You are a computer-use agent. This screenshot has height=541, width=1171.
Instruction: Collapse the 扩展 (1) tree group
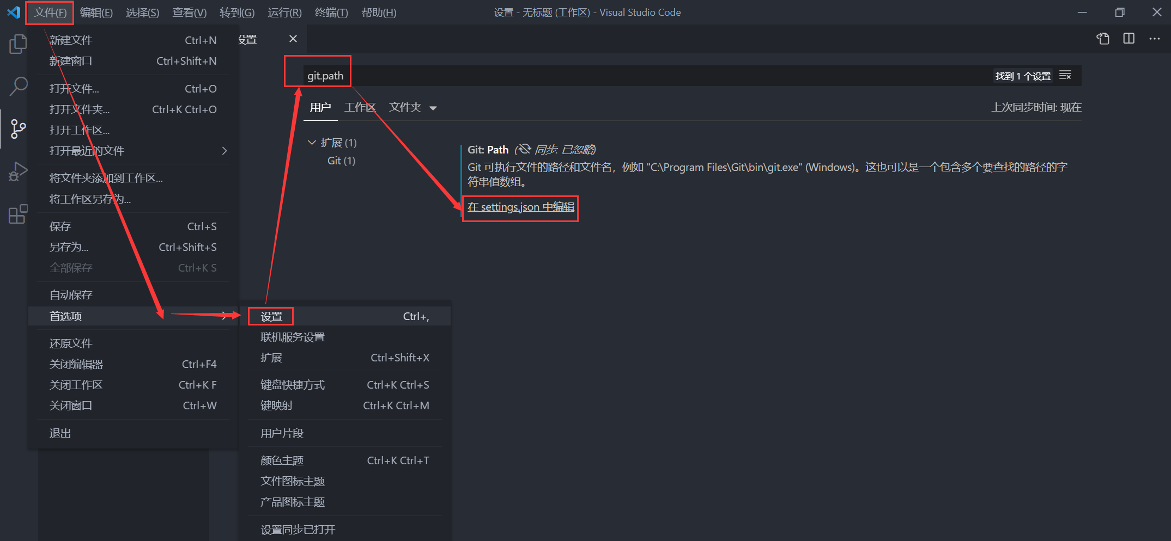coord(312,143)
